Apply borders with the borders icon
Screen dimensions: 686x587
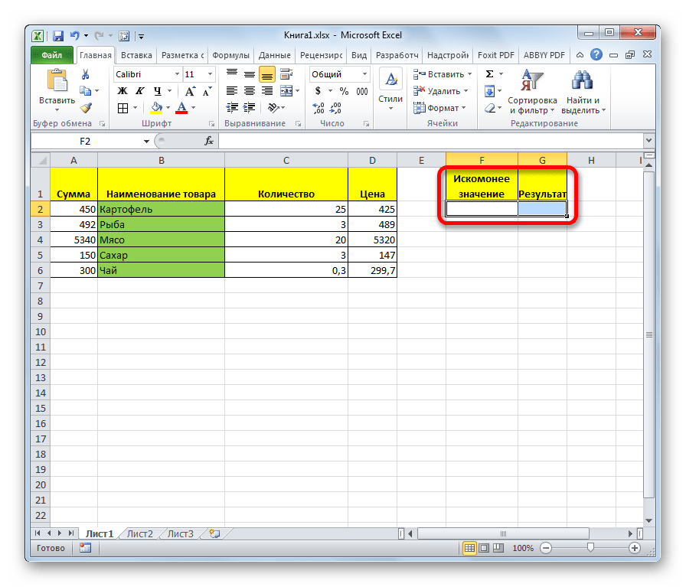pyautogui.click(x=123, y=108)
